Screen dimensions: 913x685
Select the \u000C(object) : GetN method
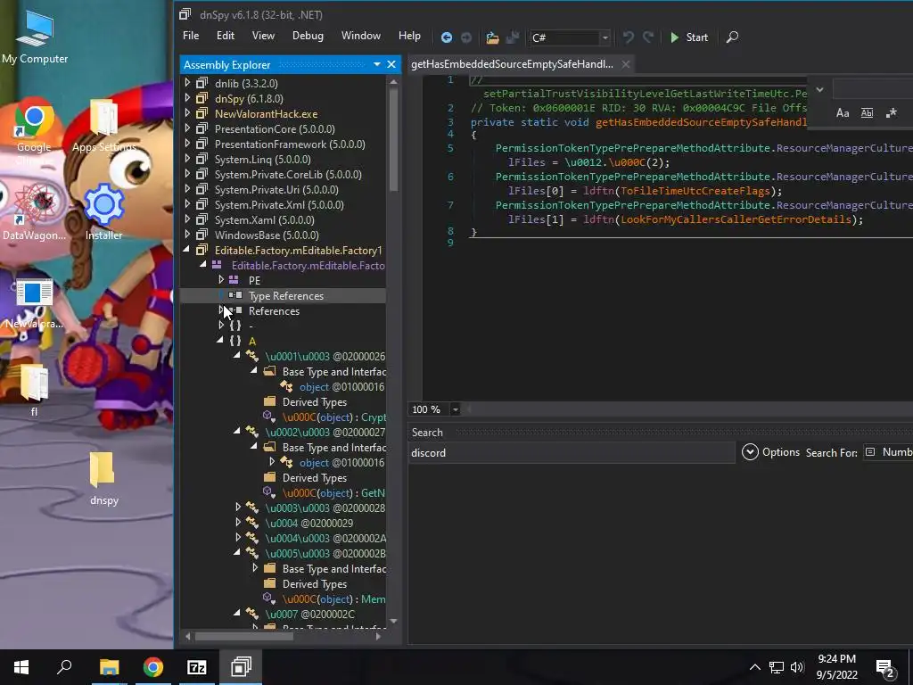[x=333, y=492]
